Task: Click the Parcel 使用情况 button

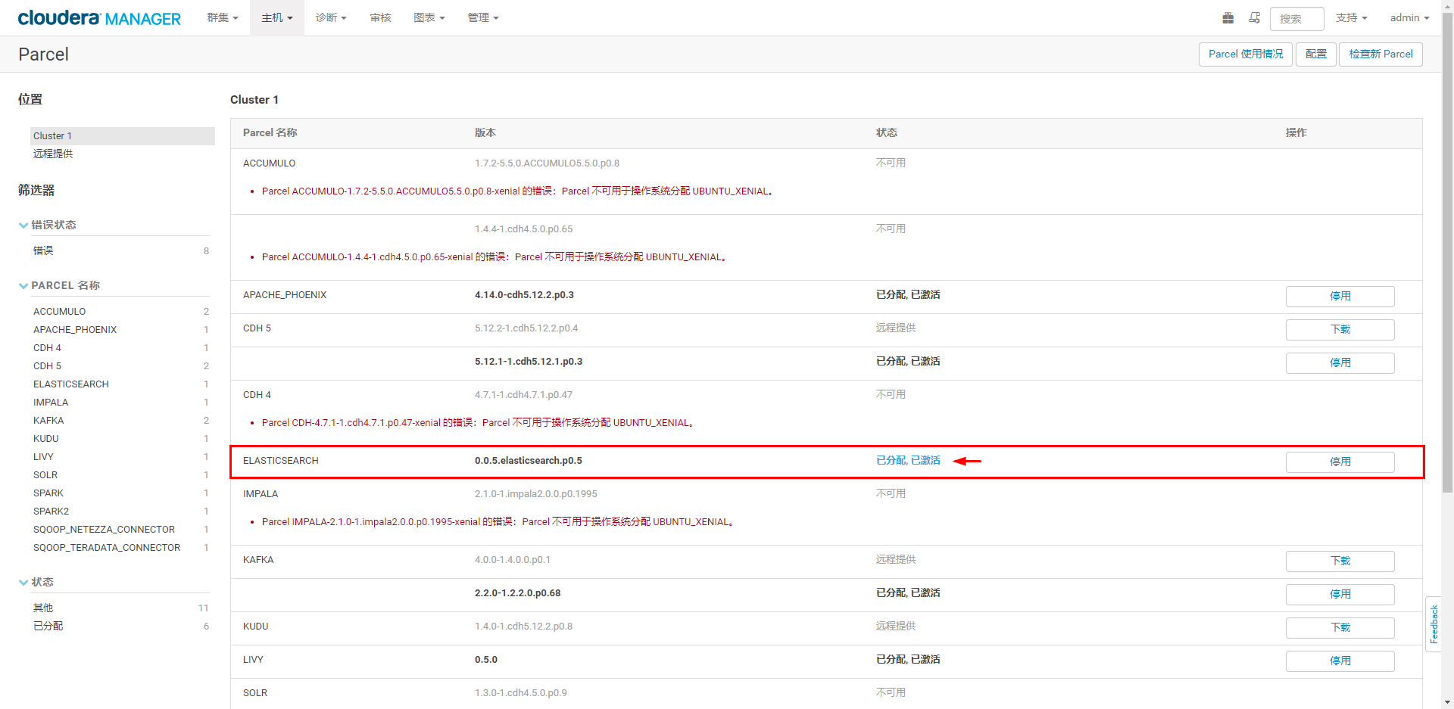Action: pyautogui.click(x=1246, y=54)
